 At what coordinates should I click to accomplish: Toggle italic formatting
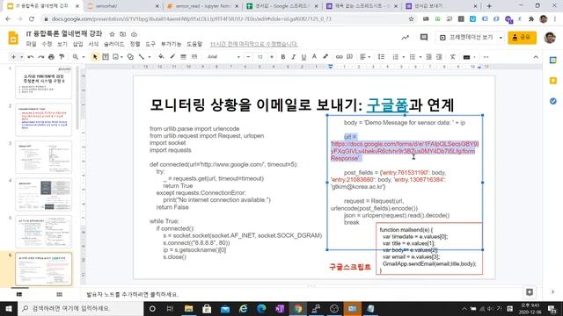point(293,57)
